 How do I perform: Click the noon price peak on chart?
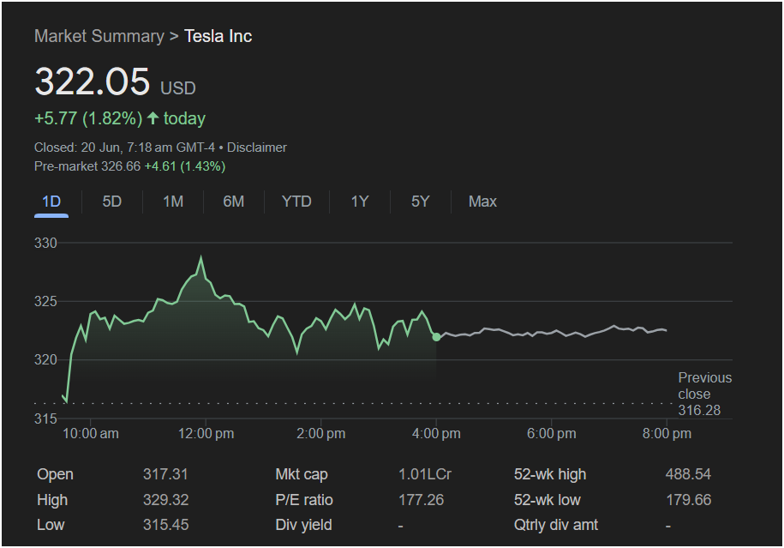(x=201, y=257)
